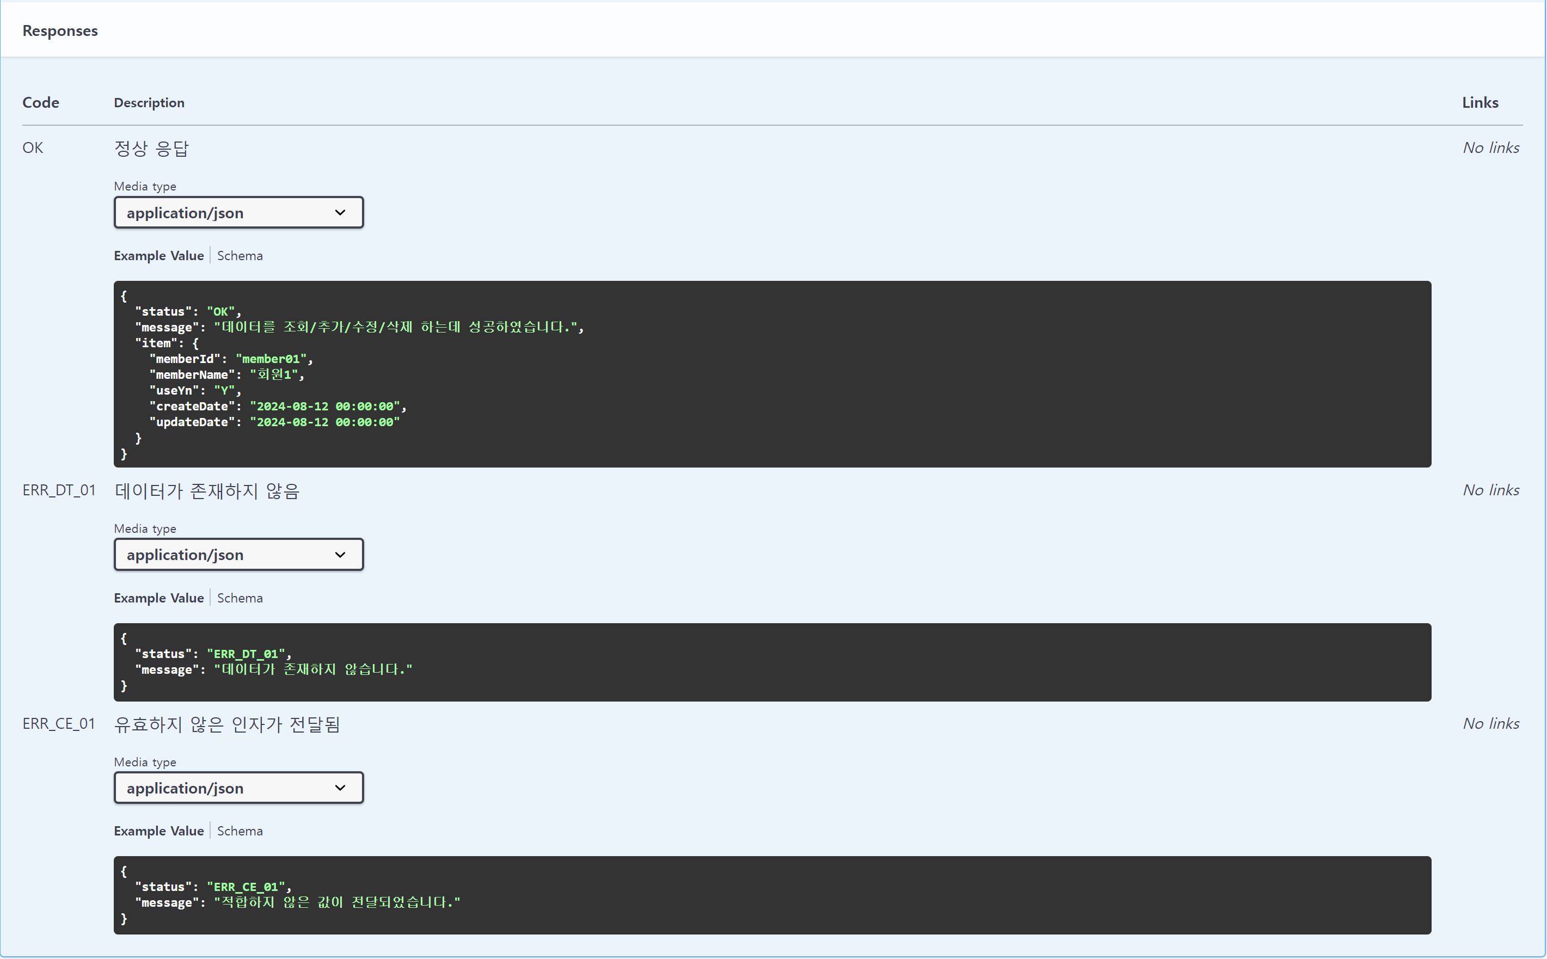Click the ERR_CE_01 response code label

pyautogui.click(x=59, y=724)
